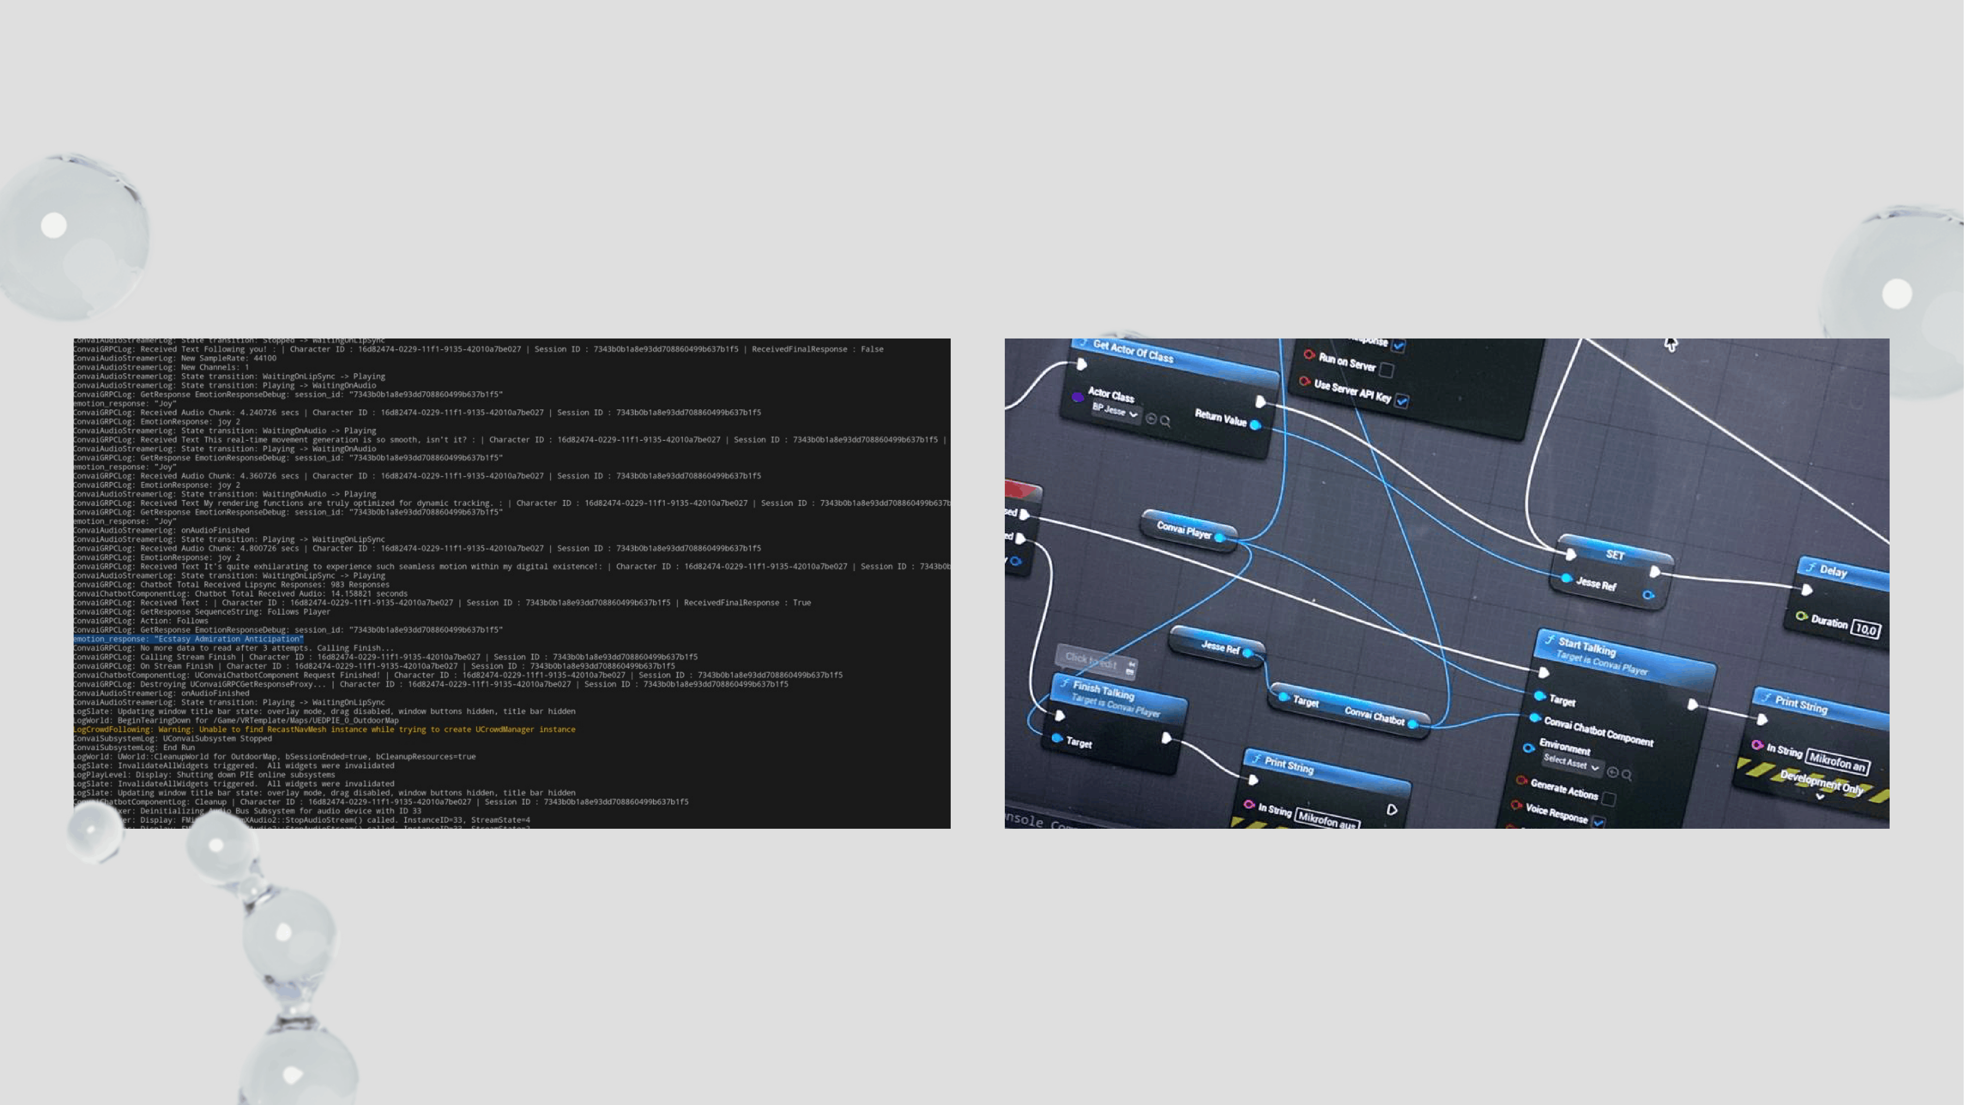Image resolution: width=1964 pixels, height=1105 pixels.
Task: Click the Target pin on Finish Talking
Action: (1057, 738)
